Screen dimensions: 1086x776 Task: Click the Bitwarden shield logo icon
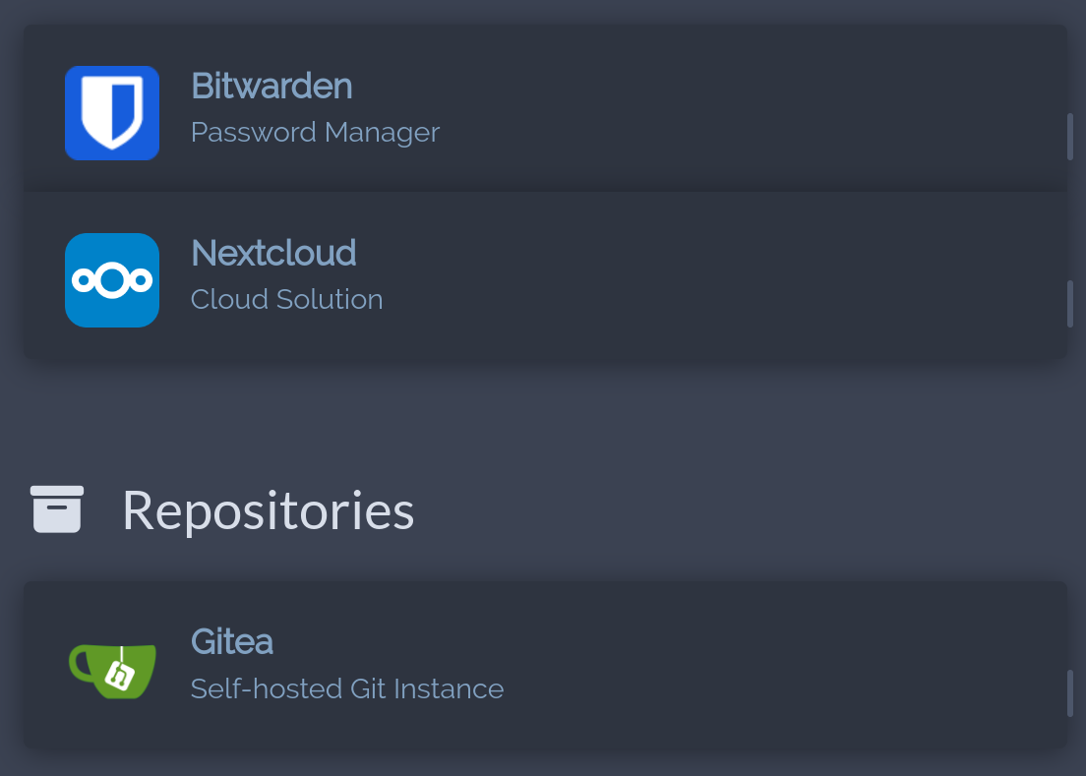click(112, 113)
